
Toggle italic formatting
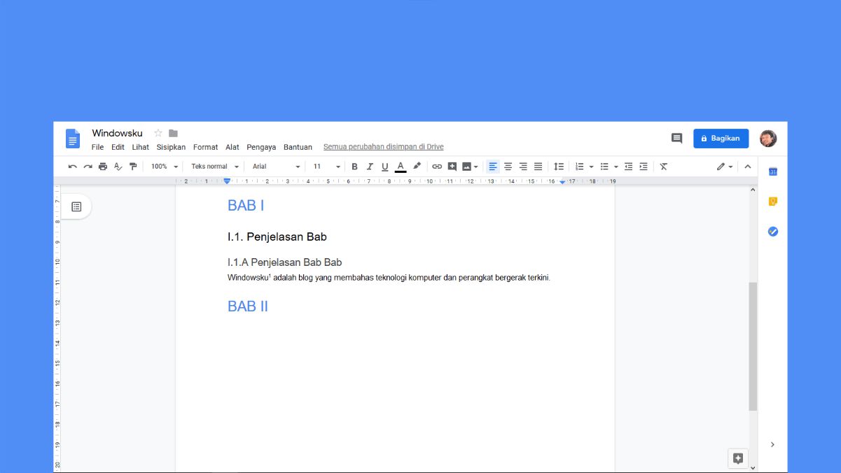pyautogui.click(x=370, y=166)
